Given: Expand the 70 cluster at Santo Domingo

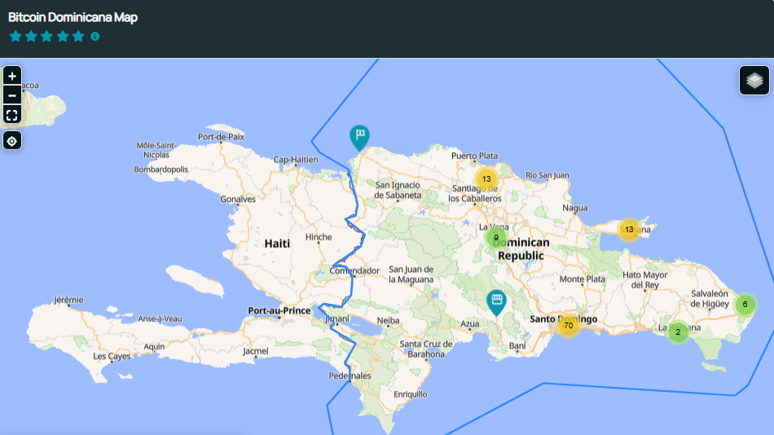Looking at the screenshot, I should (x=568, y=326).
